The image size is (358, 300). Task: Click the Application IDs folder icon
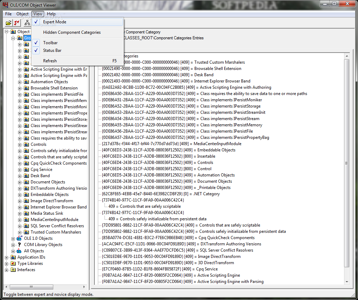click(13, 257)
